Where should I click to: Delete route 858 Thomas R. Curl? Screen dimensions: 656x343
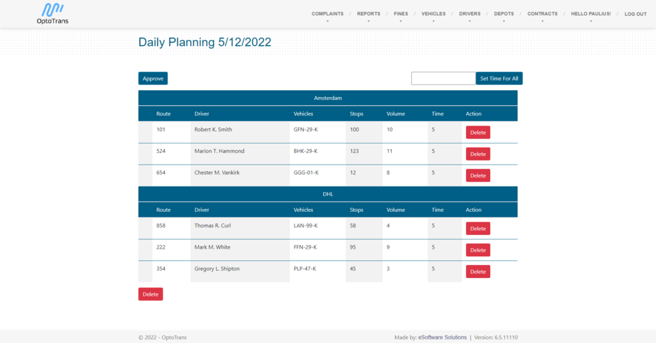(x=478, y=229)
